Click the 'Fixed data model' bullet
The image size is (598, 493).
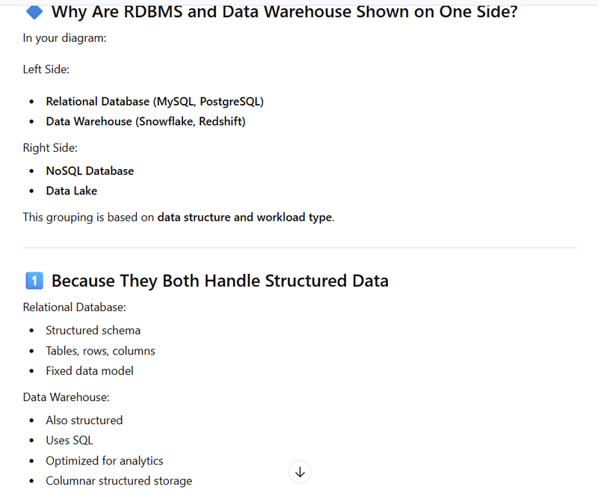pyautogui.click(x=89, y=370)
